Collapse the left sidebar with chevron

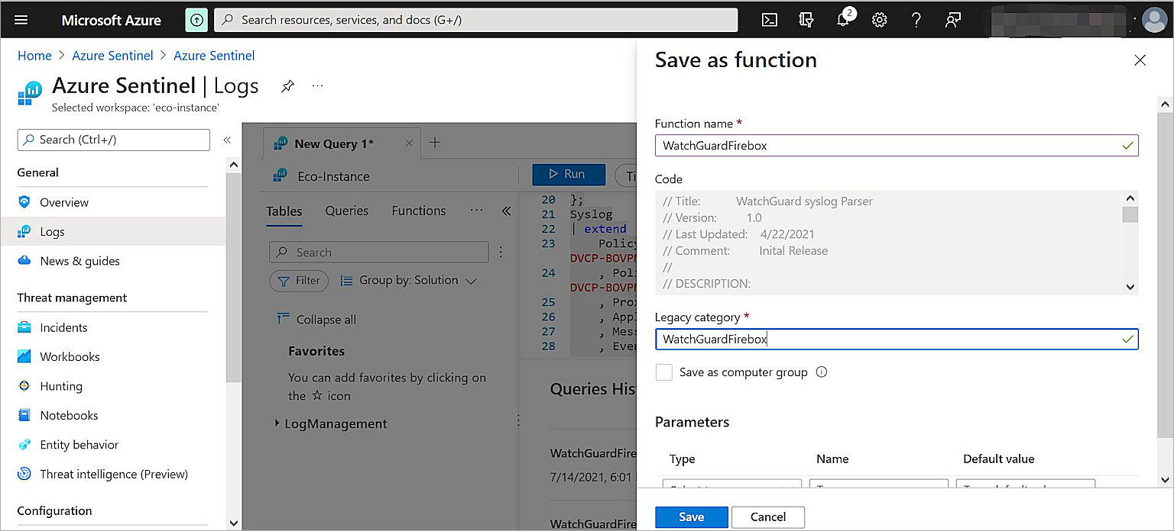click(227, 140)
